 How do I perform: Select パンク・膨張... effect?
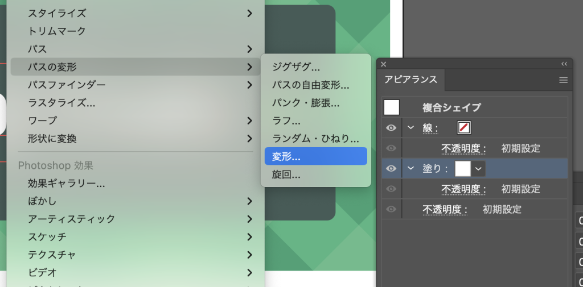305,103
